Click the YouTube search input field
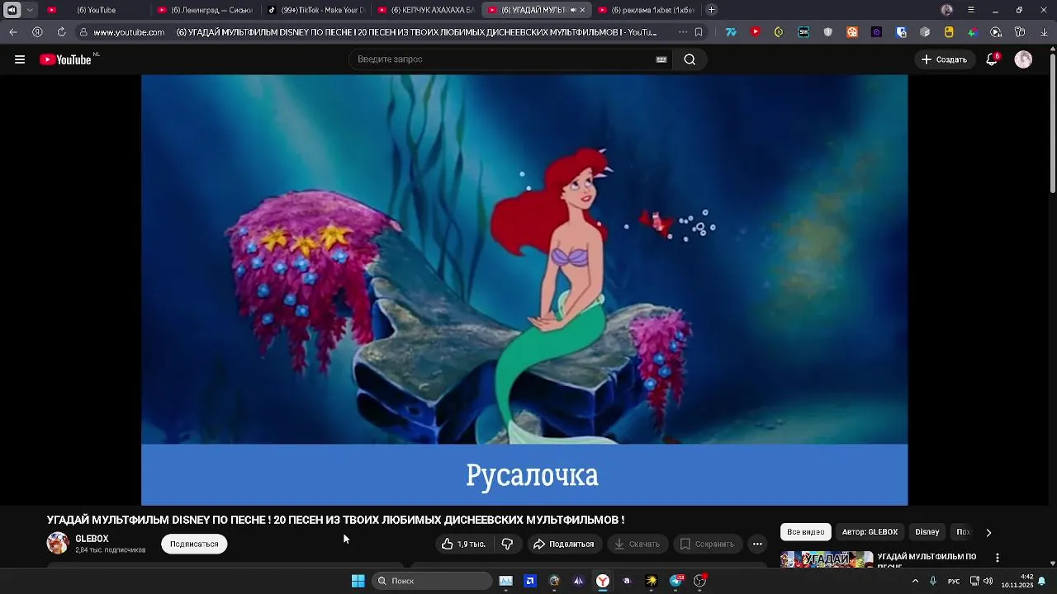 [x=504, y=59]
